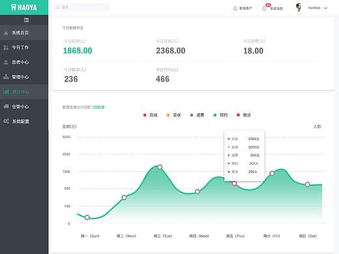Click the 周日 (Sat) axis label
Screen dimensions: 339x254
308,236
